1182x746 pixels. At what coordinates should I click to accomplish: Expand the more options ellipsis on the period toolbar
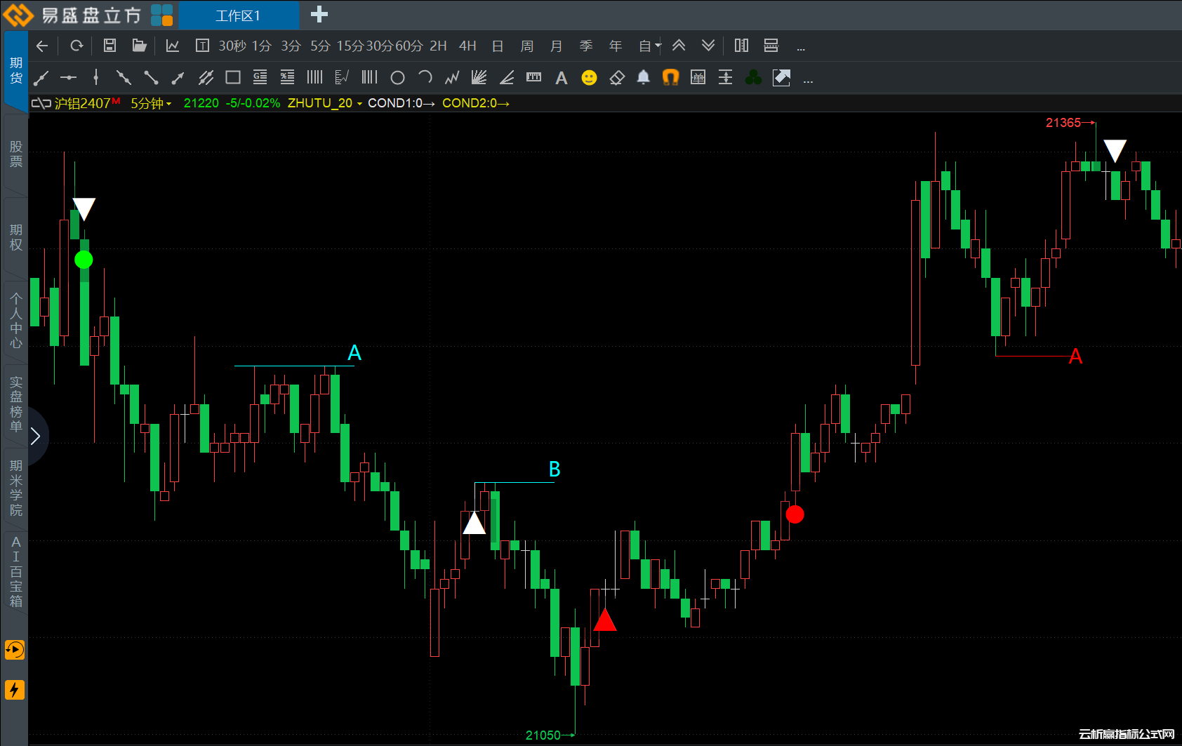(x=801, y=48)
